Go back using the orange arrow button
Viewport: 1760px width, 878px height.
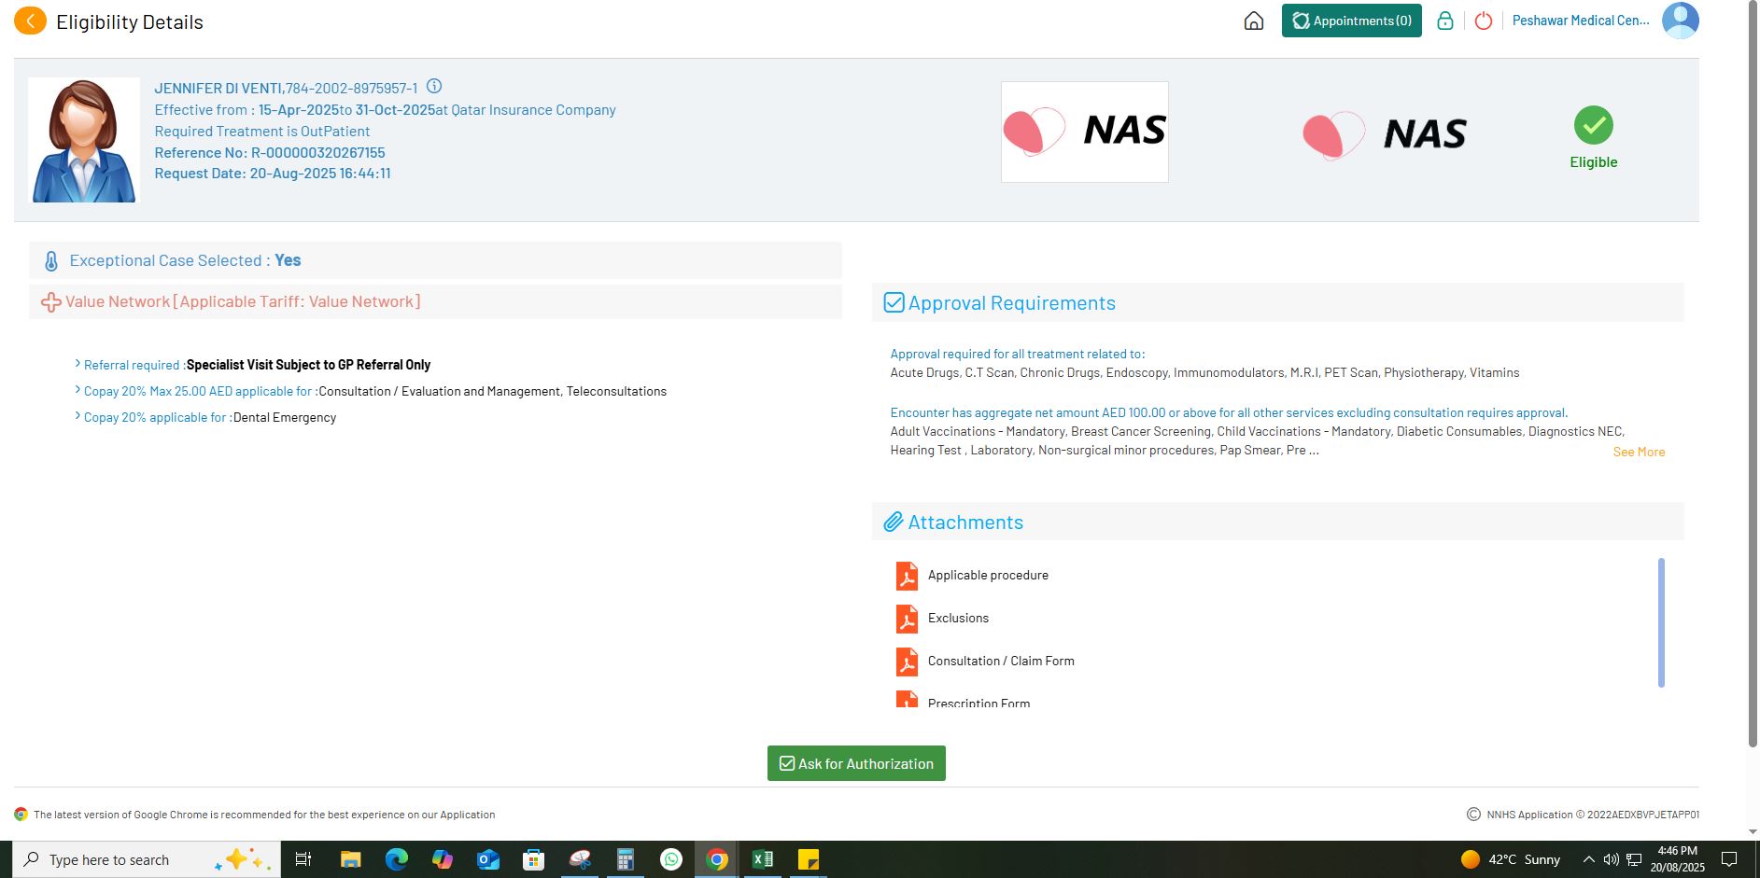30,21
